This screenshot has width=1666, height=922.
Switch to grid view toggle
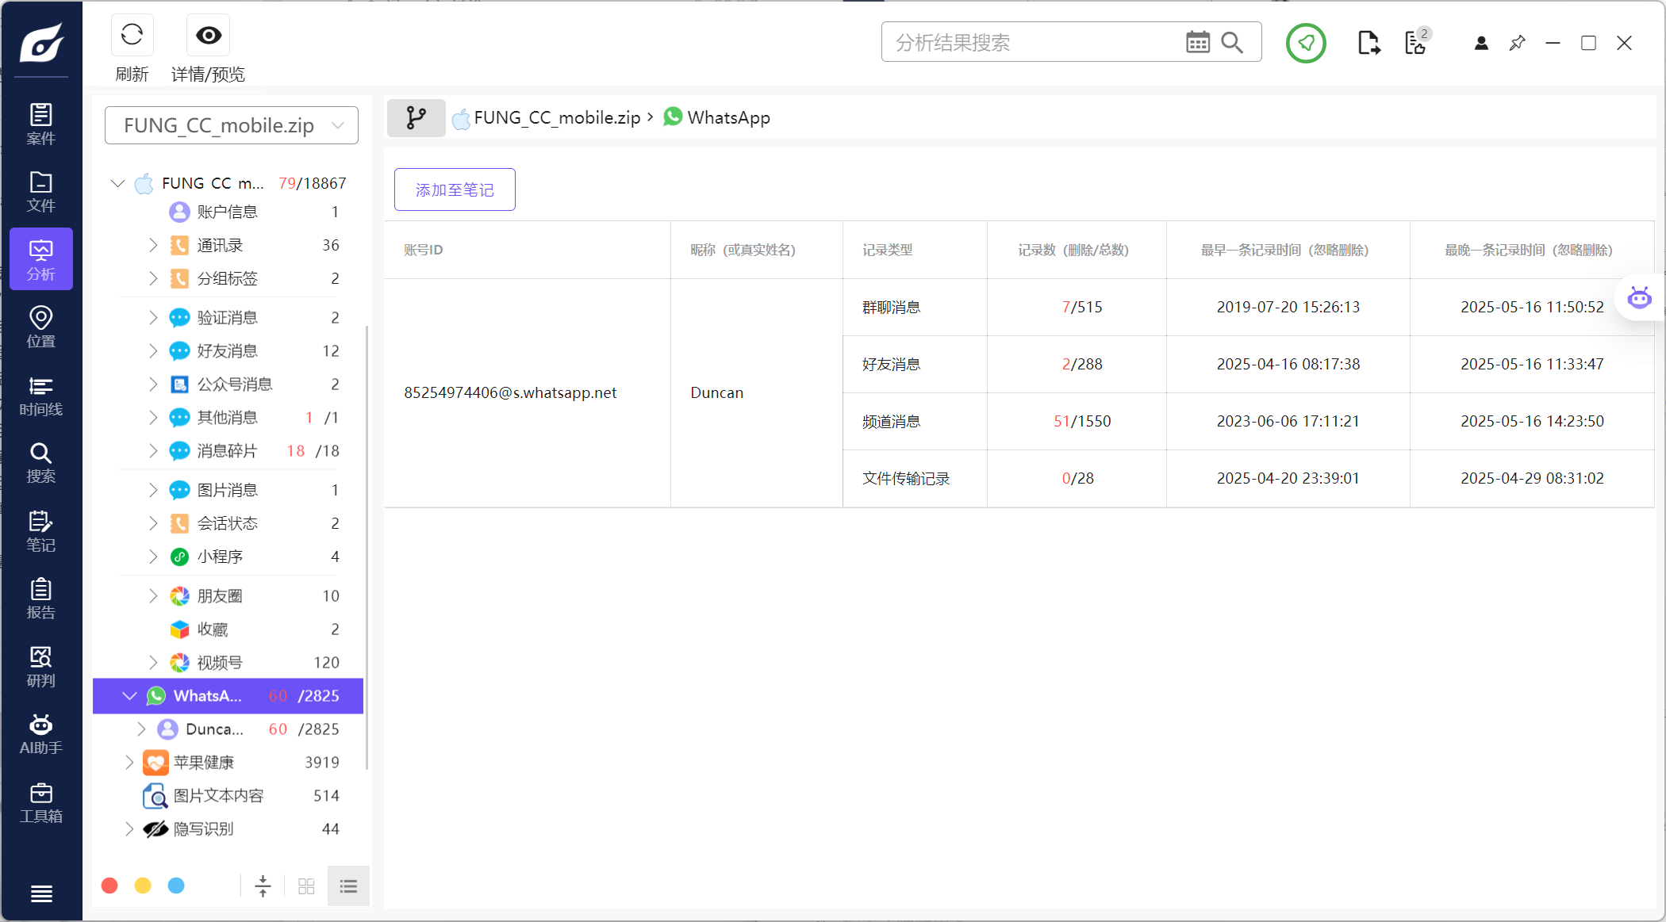coord(306,886)
